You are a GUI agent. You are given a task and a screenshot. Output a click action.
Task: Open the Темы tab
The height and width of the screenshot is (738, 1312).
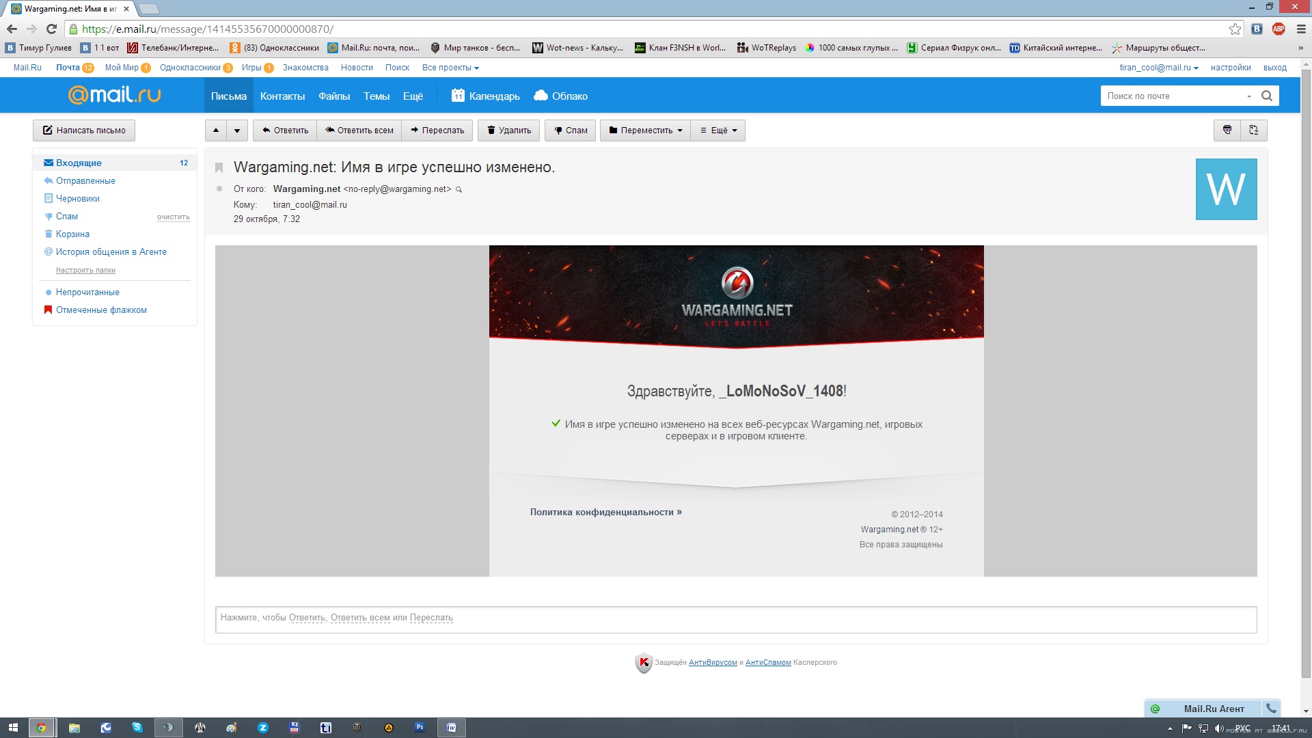pyautogui.click(x=377, y=96)
